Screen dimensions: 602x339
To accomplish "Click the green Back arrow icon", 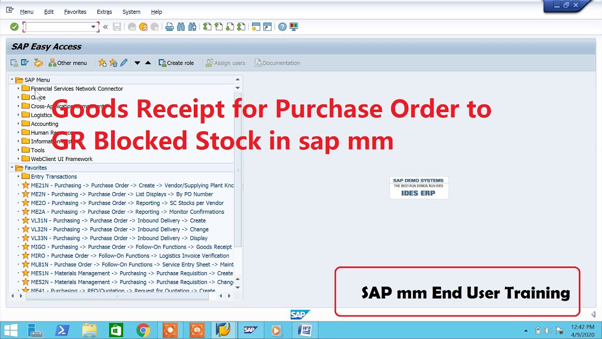I will coord(132,27).
